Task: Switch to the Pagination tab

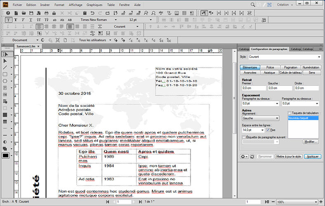Action: [291, 67]
